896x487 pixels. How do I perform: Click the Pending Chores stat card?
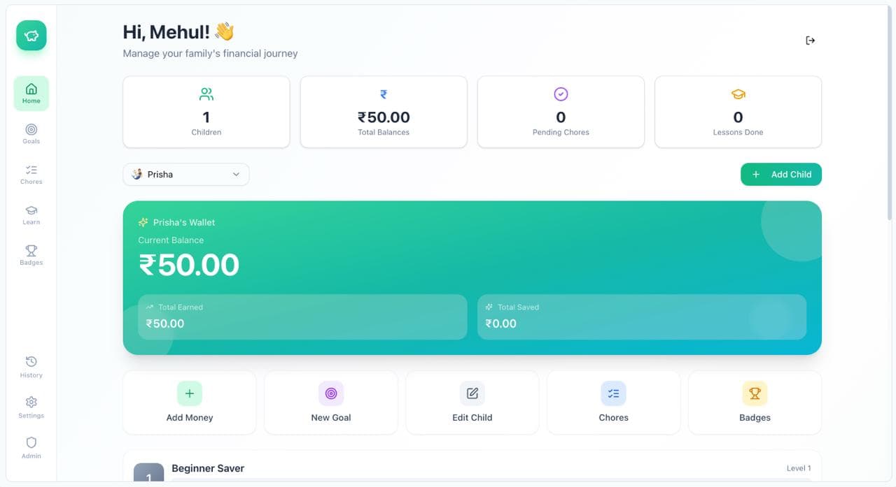[x=561, y=112]
